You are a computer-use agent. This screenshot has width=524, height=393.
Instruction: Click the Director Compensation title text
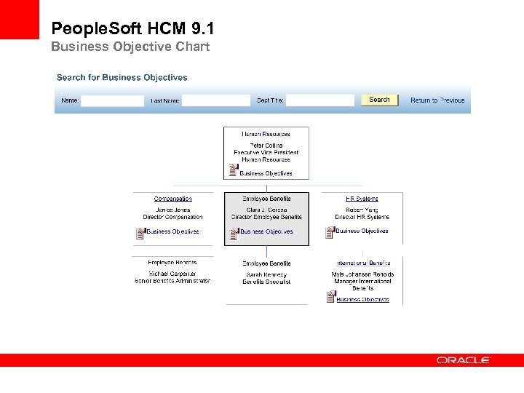pyautogui.click(x=172, y=217)
